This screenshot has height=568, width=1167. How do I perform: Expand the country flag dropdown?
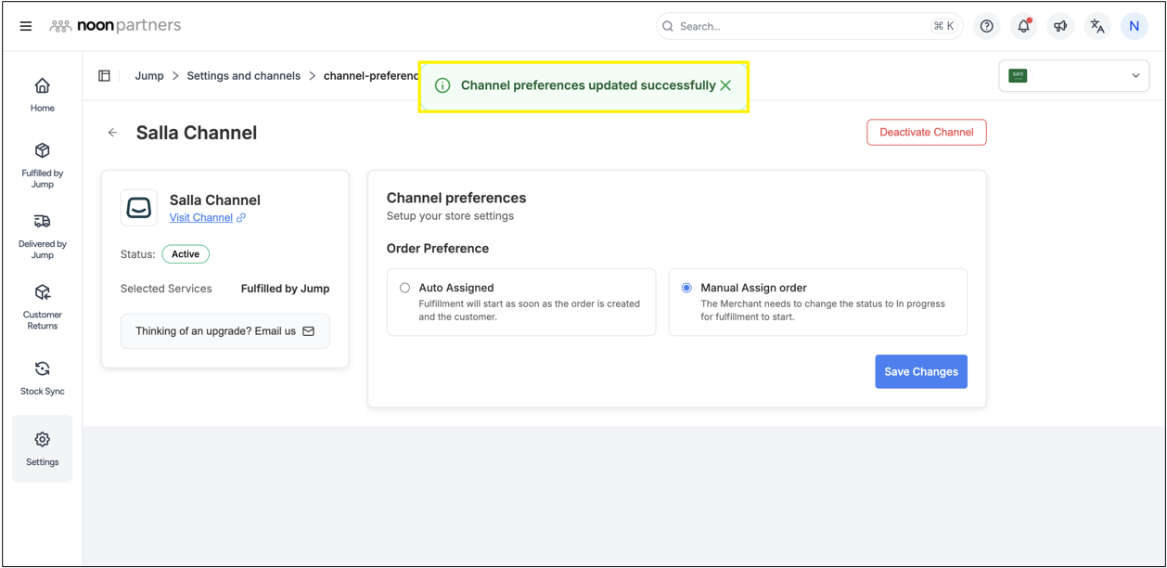click(x=1073, y=76)
